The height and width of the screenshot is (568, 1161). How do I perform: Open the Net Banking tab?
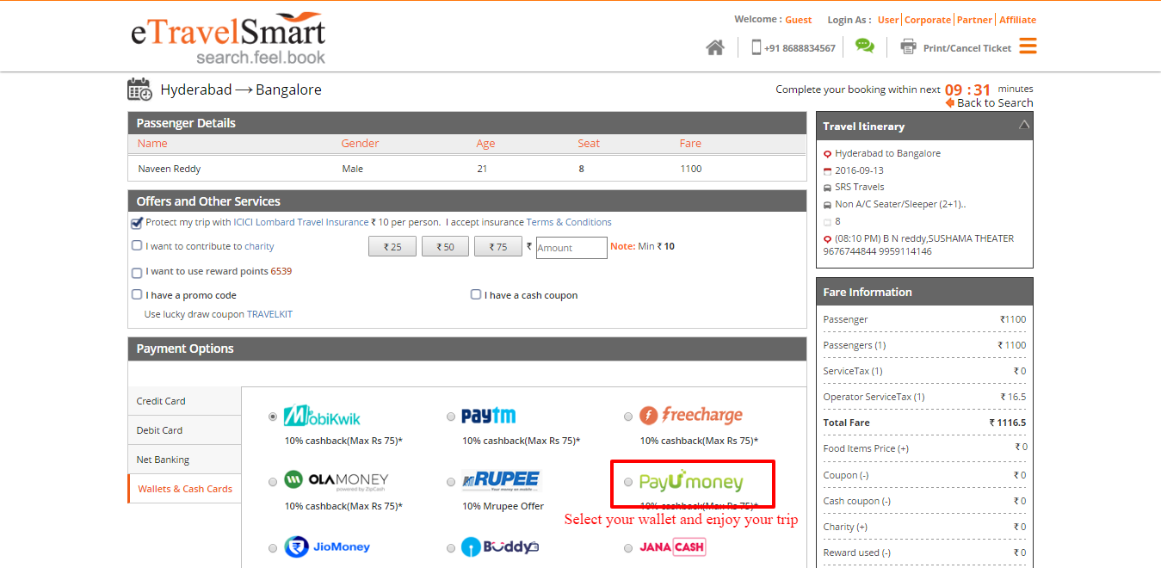click(x=184, y=460)
